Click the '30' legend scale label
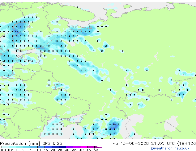 (67, 150)
